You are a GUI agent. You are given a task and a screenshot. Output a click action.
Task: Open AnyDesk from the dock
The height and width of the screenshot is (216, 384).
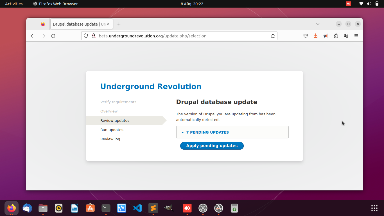187,208
